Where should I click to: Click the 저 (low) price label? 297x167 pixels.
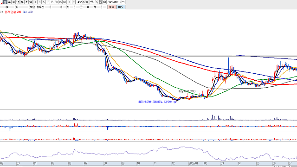point(94,7)
